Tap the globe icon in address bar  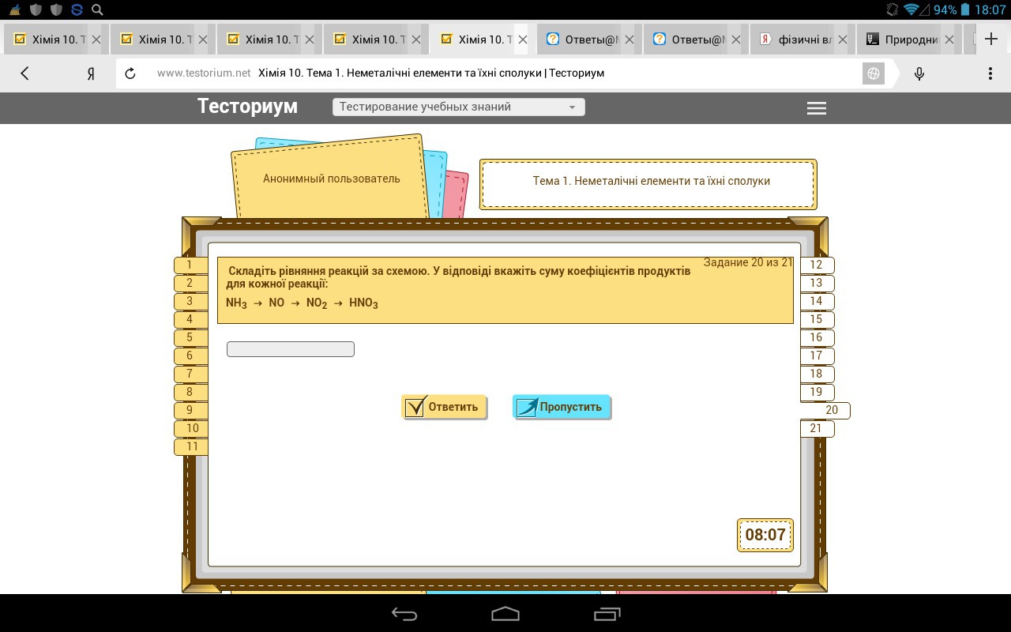tap(874, 73)
